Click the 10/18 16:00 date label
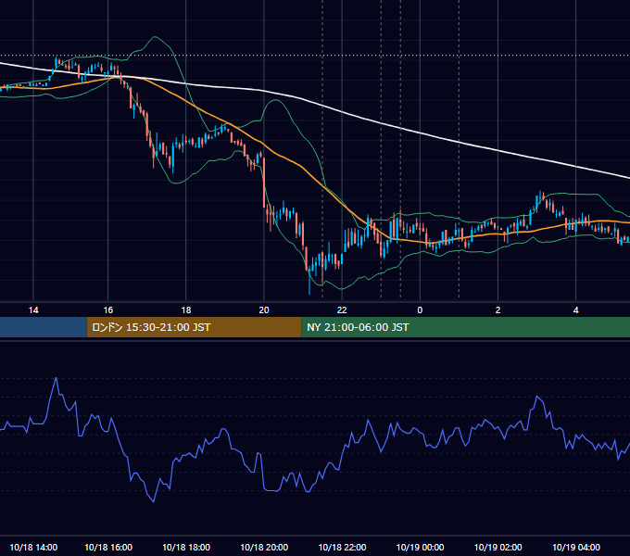The image size is (630, 556). (x=108, y=547)
